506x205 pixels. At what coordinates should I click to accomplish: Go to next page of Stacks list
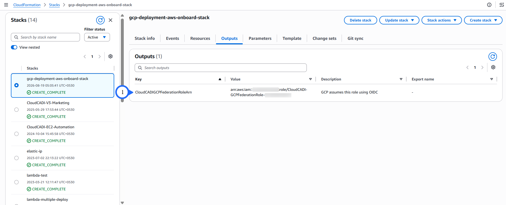point(100,57)
